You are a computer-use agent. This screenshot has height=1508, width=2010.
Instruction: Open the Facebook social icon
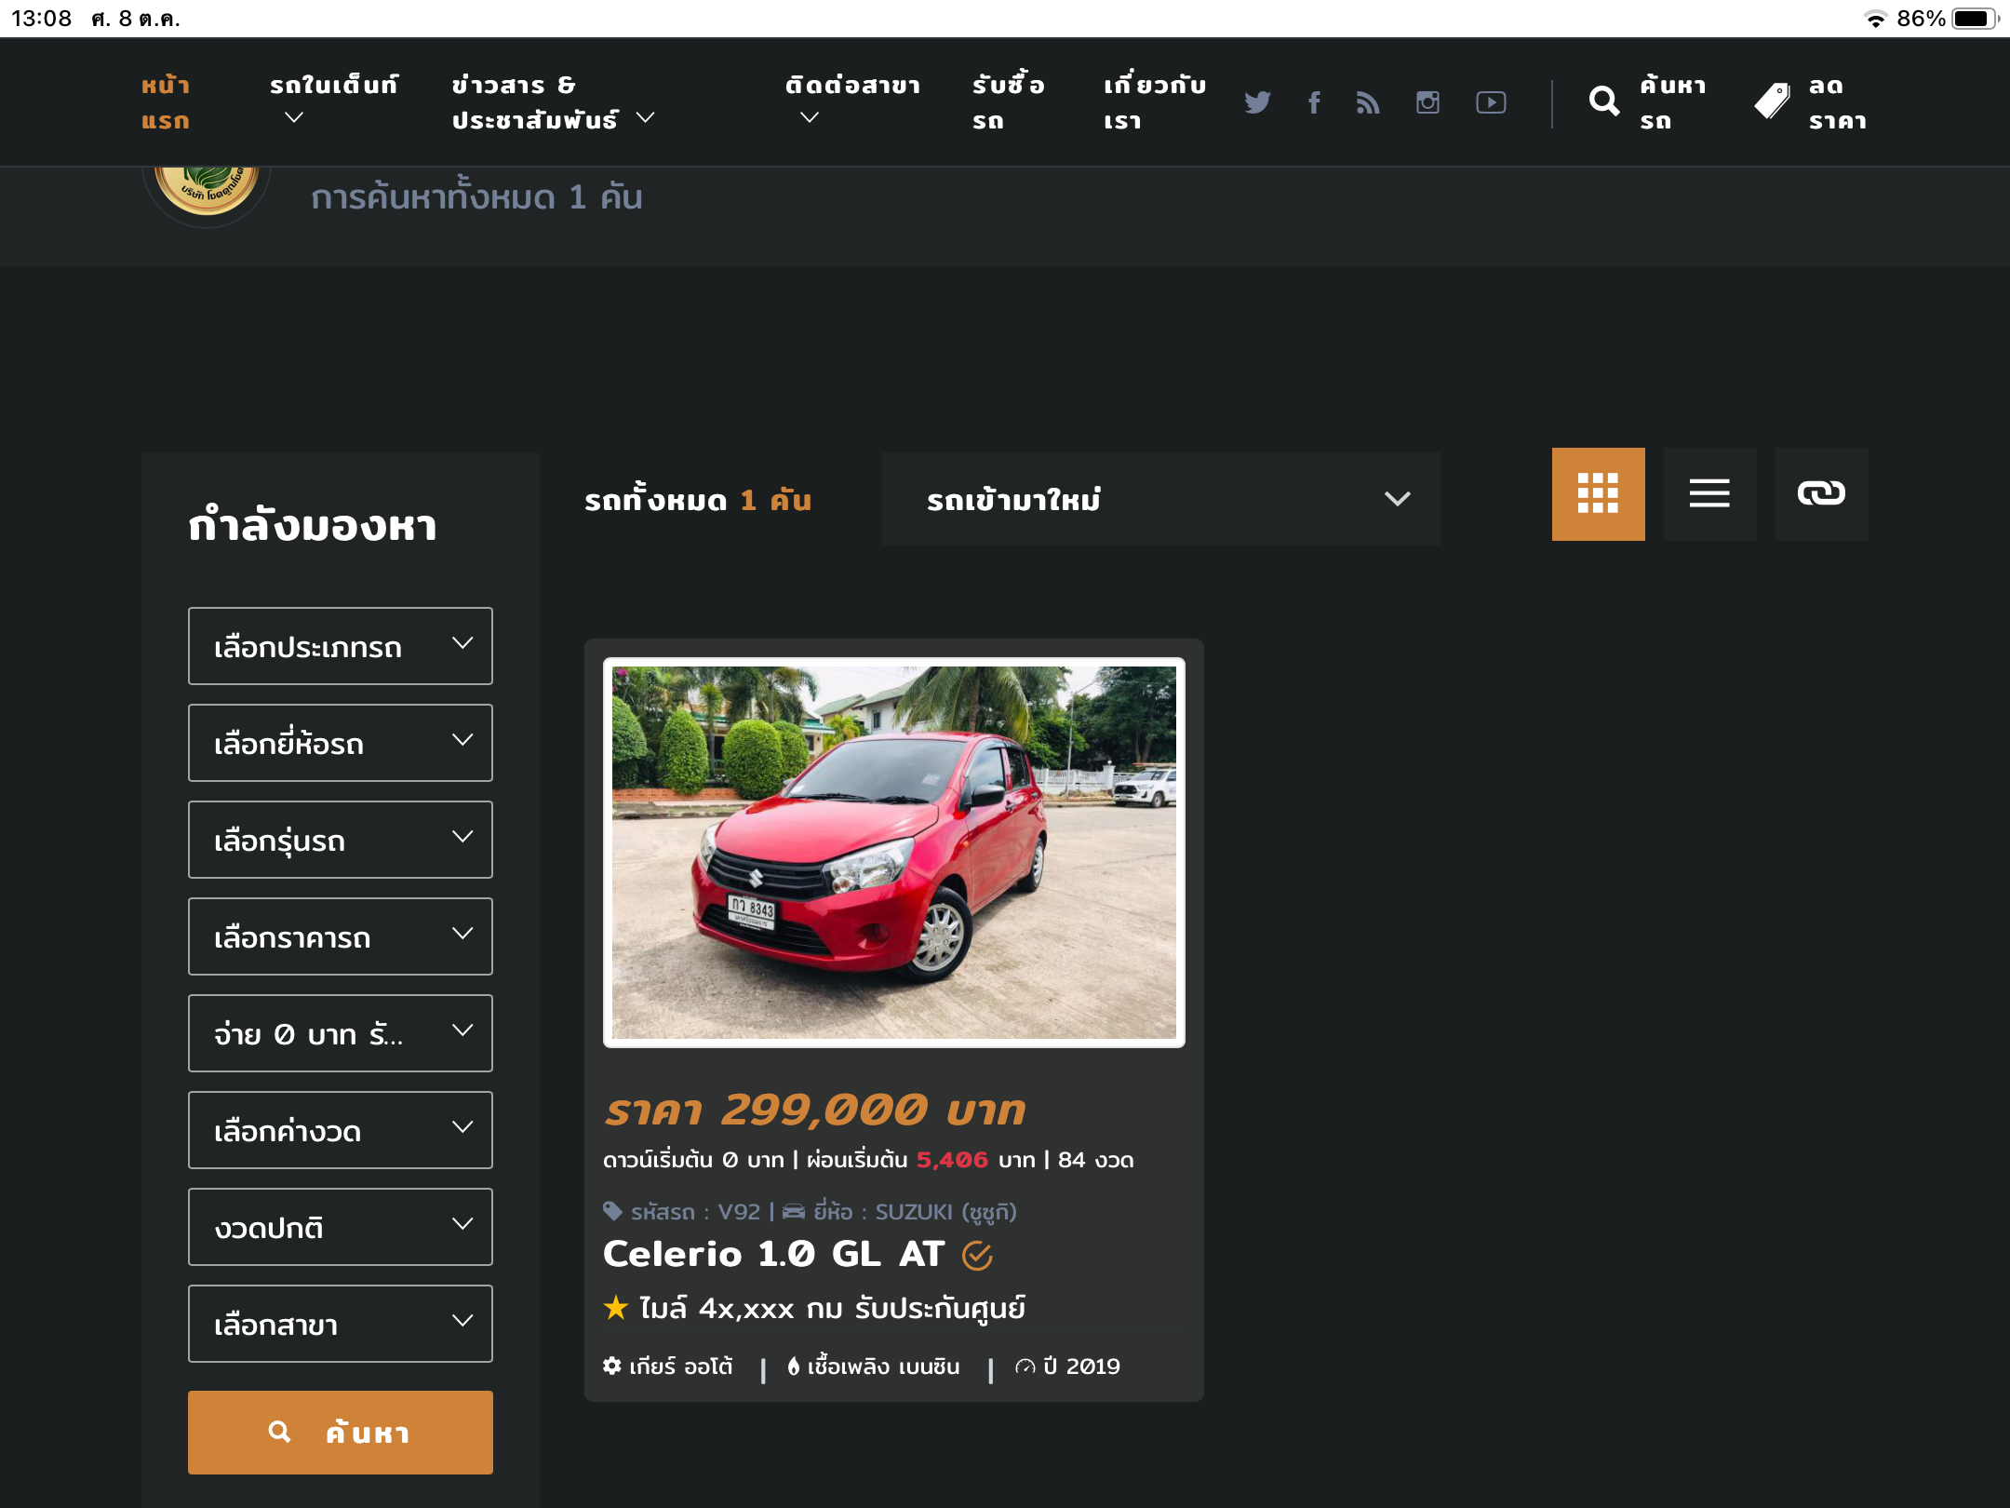coord(1314,102)
